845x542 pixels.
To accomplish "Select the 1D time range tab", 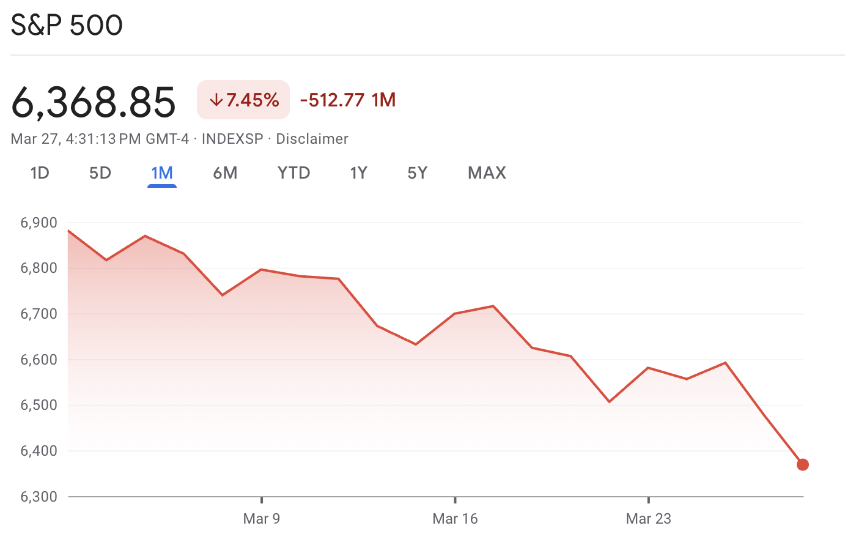I will click(40, 173).
